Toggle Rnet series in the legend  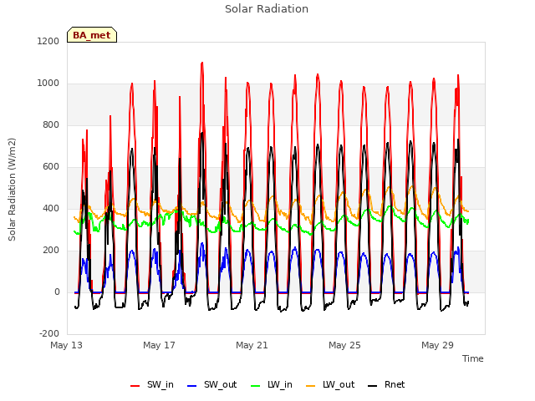pos(386,384)
